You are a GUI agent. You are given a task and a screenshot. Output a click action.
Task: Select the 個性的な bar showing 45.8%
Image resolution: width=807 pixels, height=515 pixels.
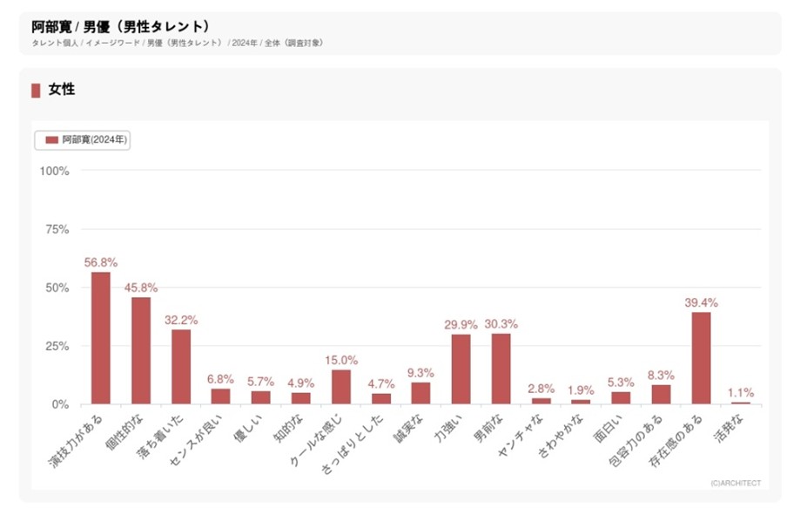[141, 351]
